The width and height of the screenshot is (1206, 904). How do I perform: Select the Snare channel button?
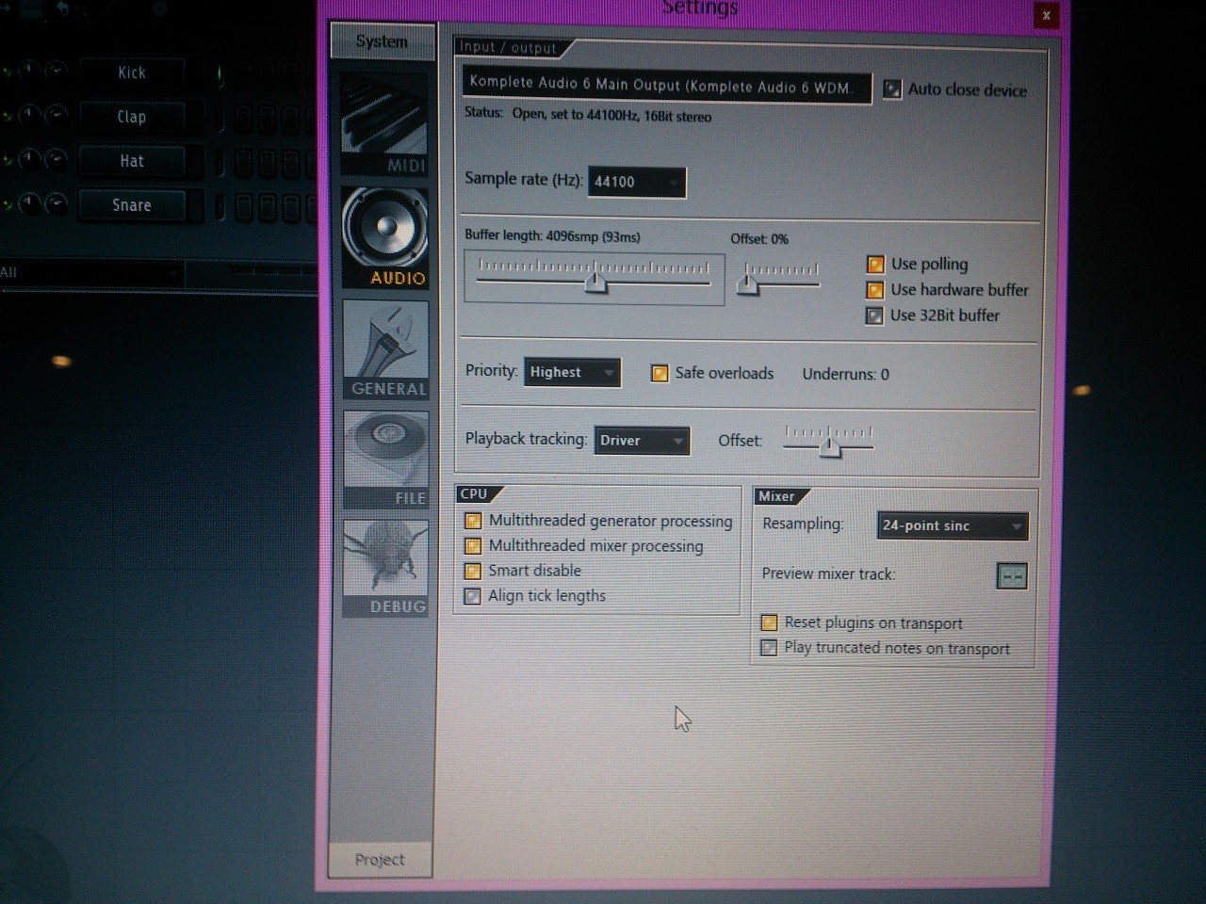click(x=132, y=205)
